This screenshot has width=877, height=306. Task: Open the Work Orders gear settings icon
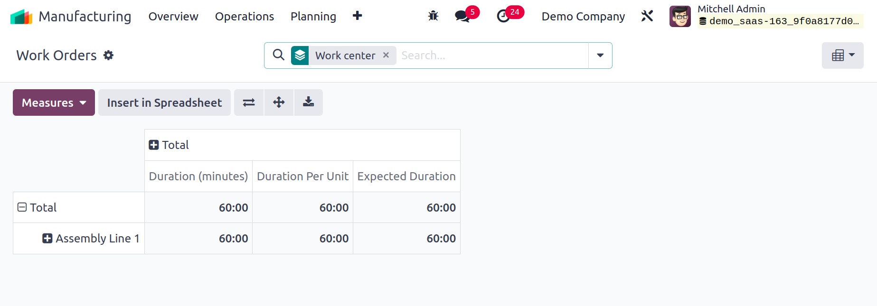click(x=109, y=55)
